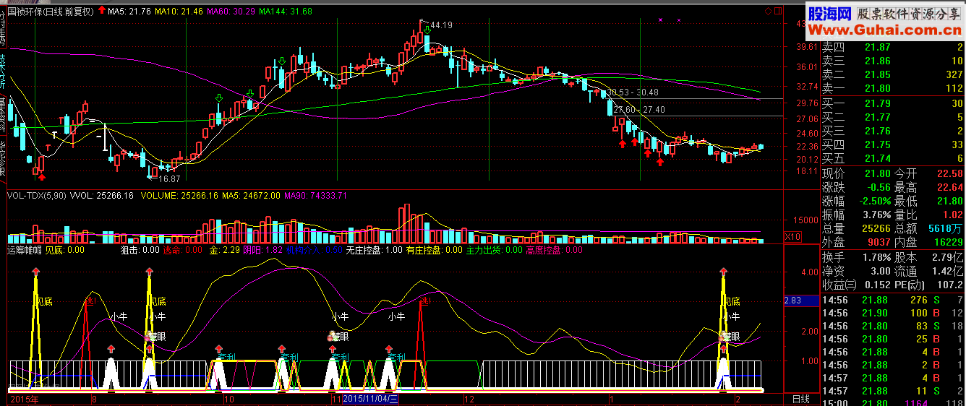The width and height of the screenshot is (966, 406).
Task: Click the 27.60 - 27.40 gap label
Action: (639, 110)
